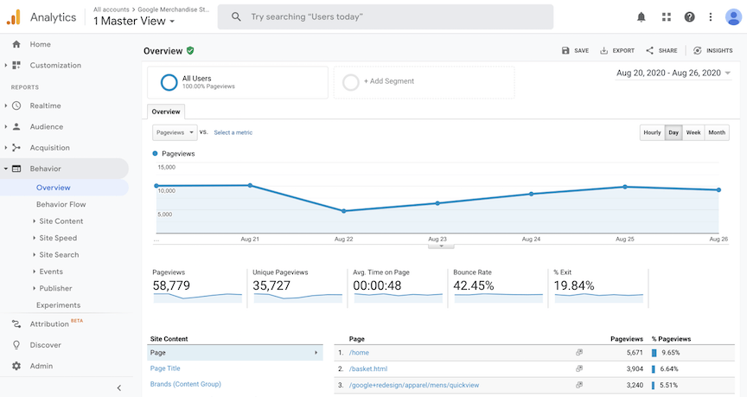Click the Google Analytics logo
This screenshot has width=747, height=397.
(x=13, y=17)
